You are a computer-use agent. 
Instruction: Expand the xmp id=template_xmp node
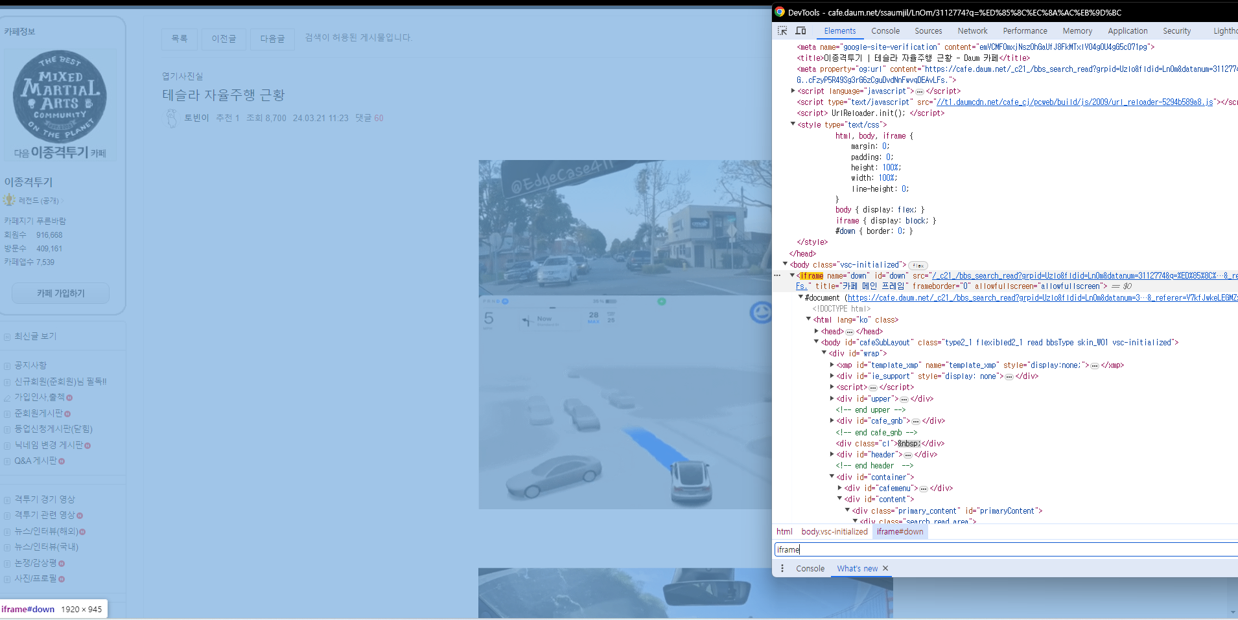click(832, 365)
